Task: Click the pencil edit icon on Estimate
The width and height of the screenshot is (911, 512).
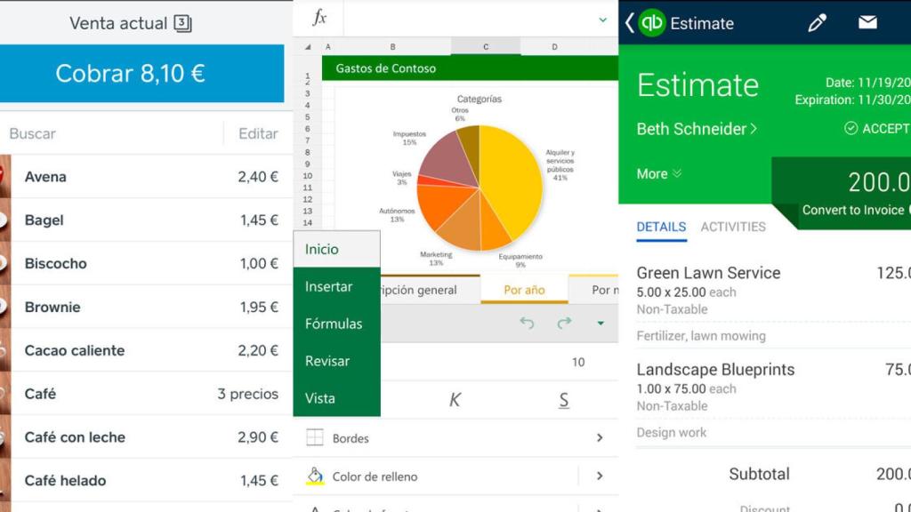Action: 818,23
